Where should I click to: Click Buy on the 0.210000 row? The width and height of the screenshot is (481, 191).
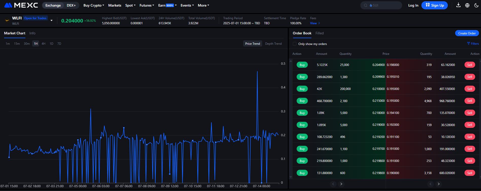302,89
